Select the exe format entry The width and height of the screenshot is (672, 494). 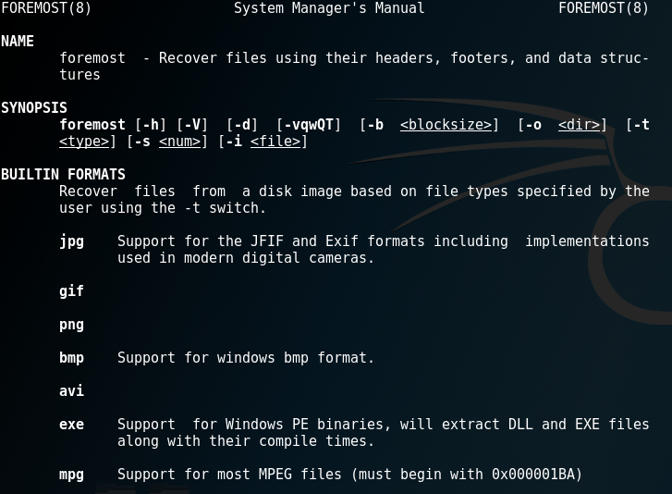71,425
